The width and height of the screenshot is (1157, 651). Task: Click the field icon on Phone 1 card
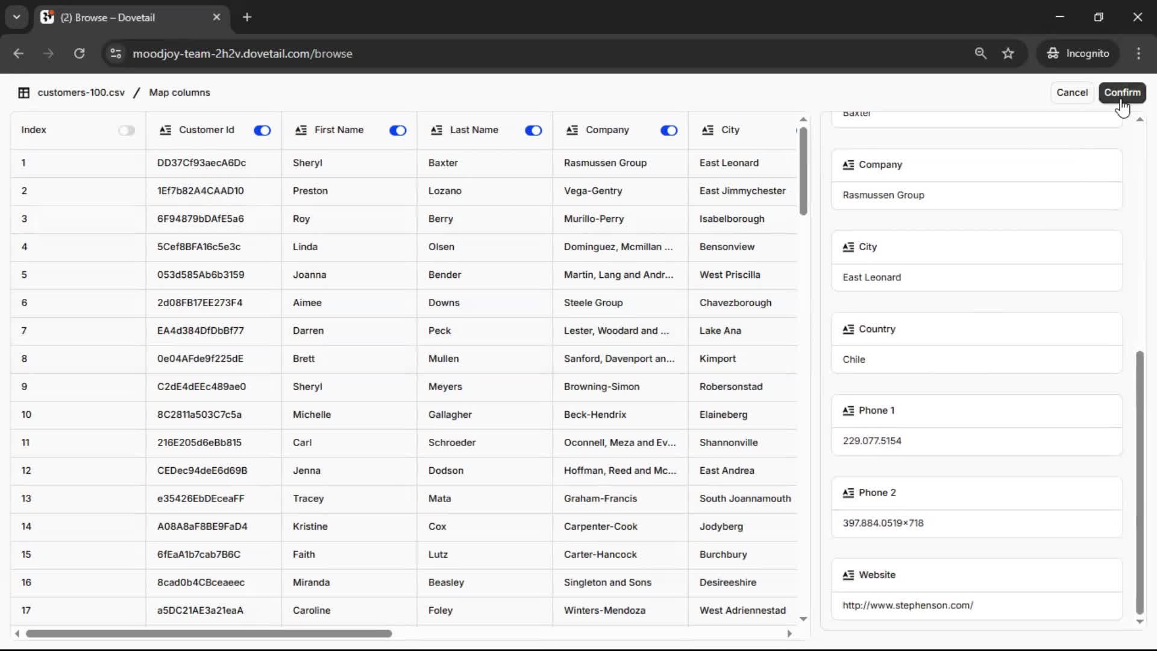[848, 410]
